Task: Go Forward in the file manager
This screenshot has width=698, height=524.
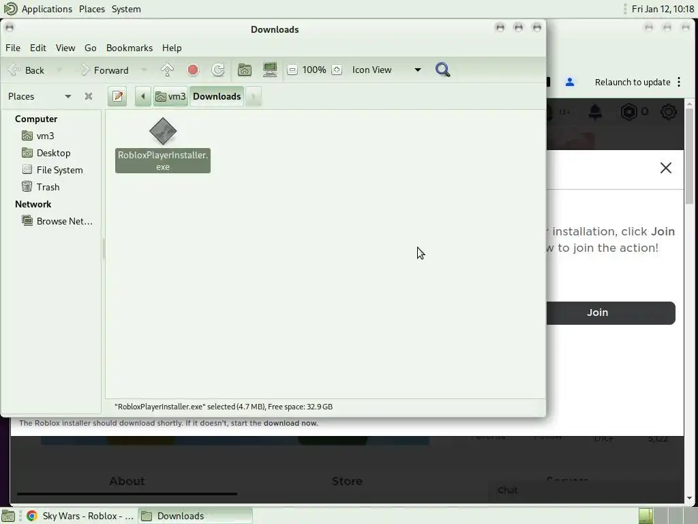Action: 104,70
